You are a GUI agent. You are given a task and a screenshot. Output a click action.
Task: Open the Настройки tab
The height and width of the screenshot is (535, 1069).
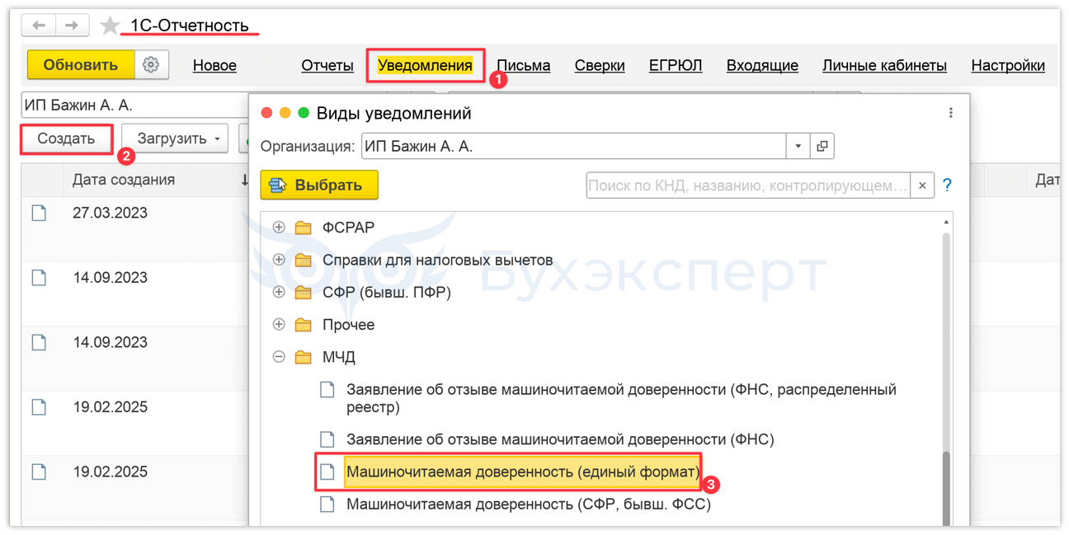click(x=1008, y=65)
